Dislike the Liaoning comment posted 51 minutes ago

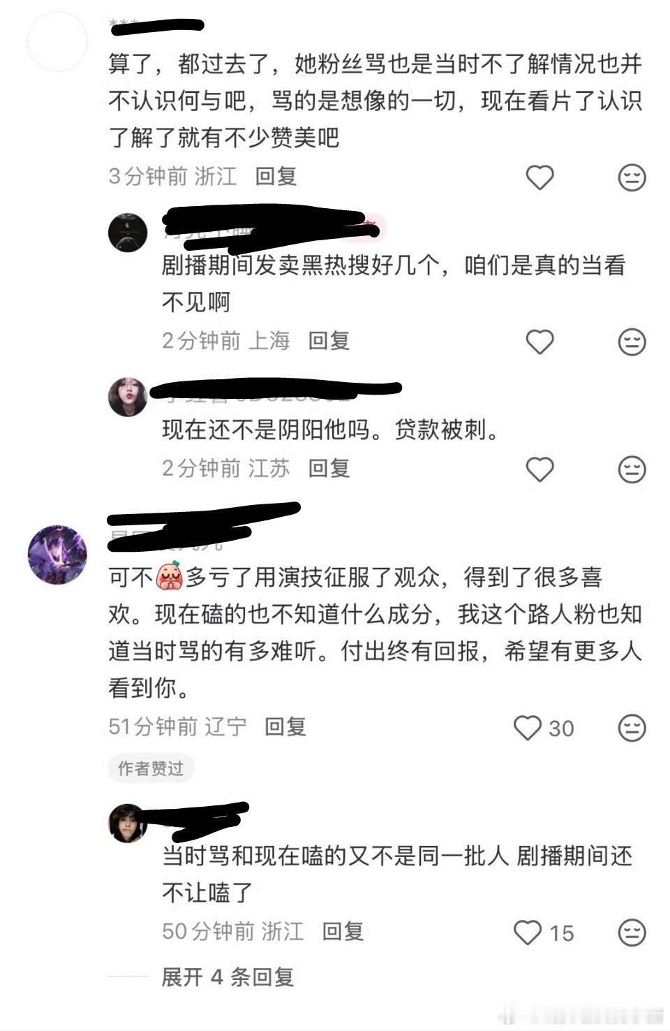click(x=632, y=728)
